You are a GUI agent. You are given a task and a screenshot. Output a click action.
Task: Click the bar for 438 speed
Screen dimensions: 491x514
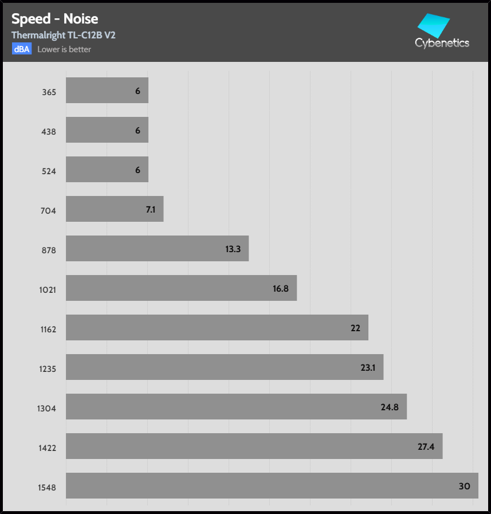click(107, 130)
